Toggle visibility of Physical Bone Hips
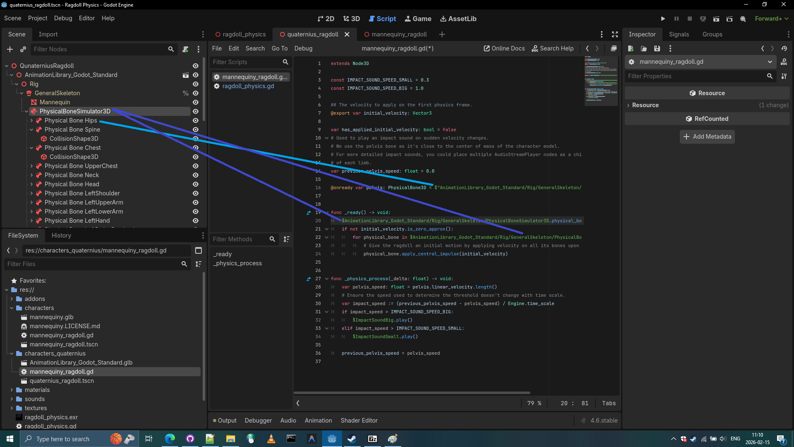This screenshot has width=794, height=447. point(196,120)
